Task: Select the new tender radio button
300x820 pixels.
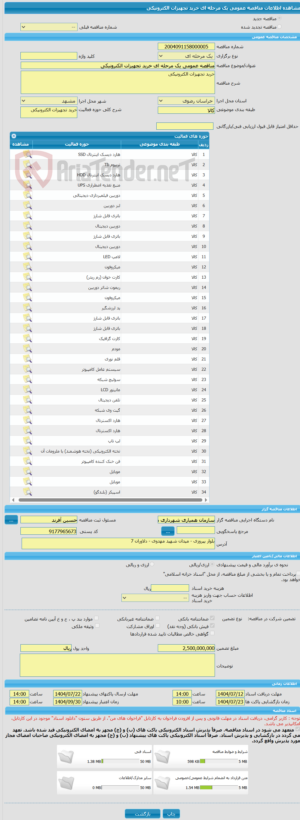Action: [279, 18]
